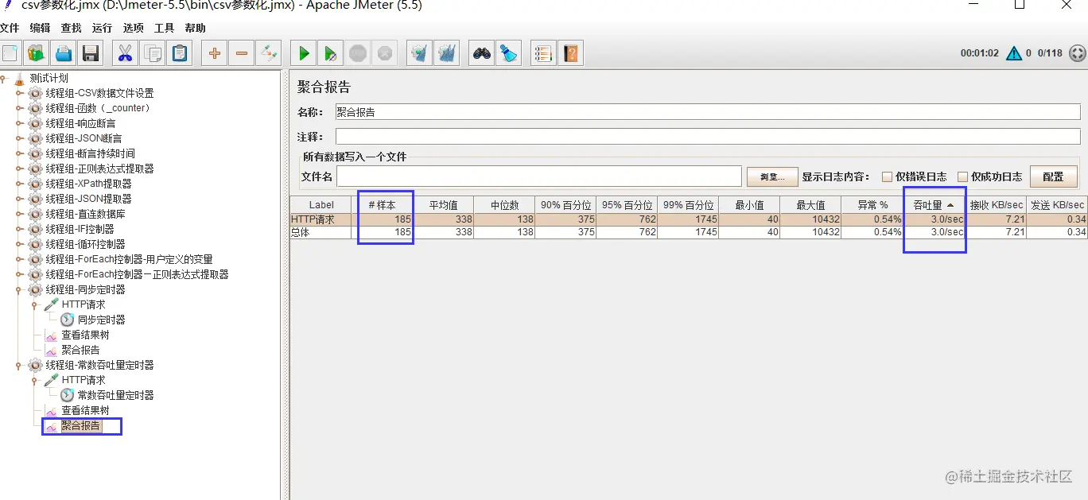Click the 名称 input field

(x=708, y=112)
